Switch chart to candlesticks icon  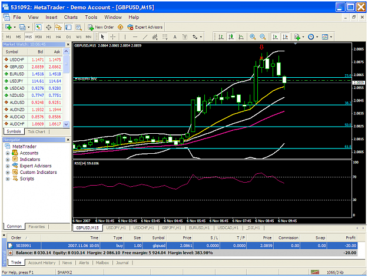(x=231, y=37)
